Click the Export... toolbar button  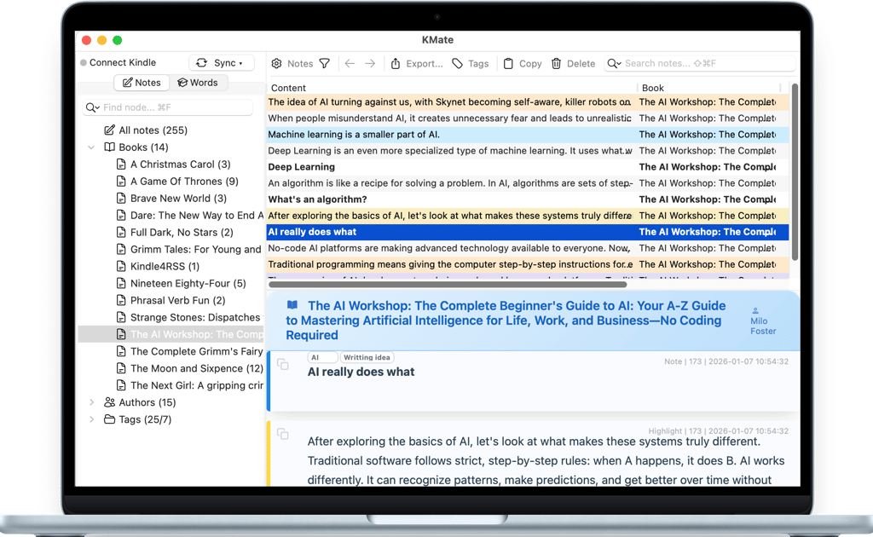(x=416, y=63)
